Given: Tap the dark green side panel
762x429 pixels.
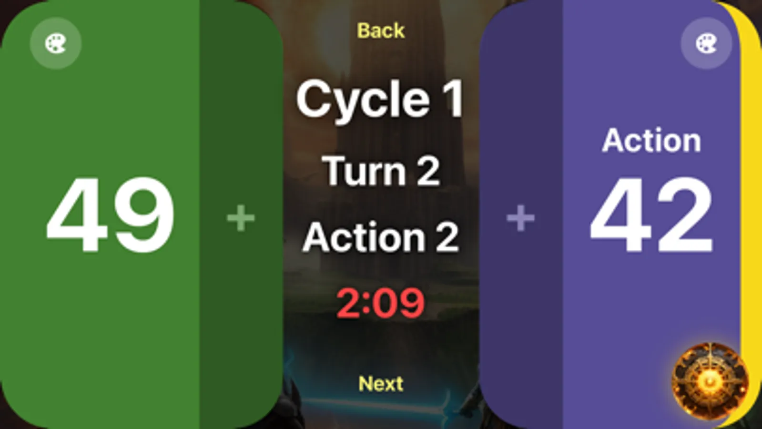Looking at the screenshot, I should pyautogui.click(x=241, y=214).
